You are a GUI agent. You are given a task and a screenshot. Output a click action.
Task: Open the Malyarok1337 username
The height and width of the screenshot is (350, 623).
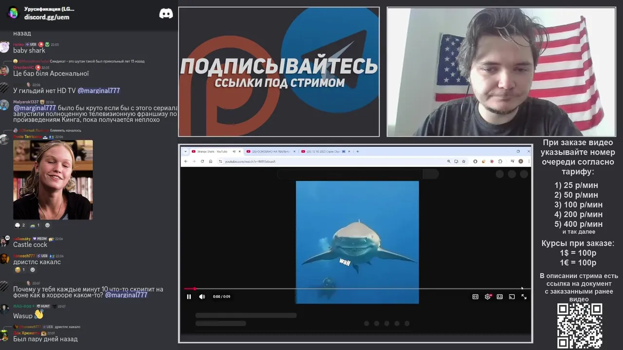pyautogui.click(x=26, y=102)
